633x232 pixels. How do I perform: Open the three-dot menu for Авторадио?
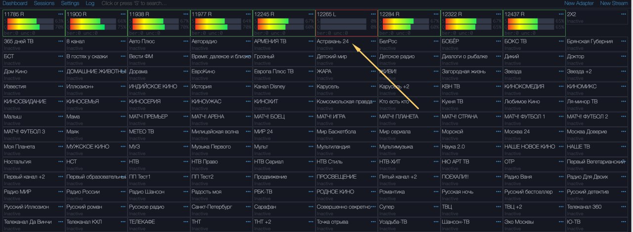tap(248, 41)
